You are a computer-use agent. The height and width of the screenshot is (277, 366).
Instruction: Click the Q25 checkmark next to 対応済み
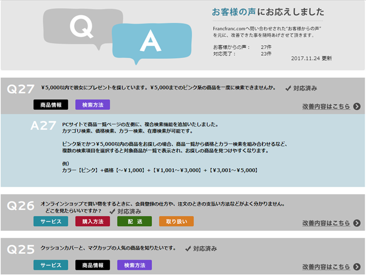(188, 248)
